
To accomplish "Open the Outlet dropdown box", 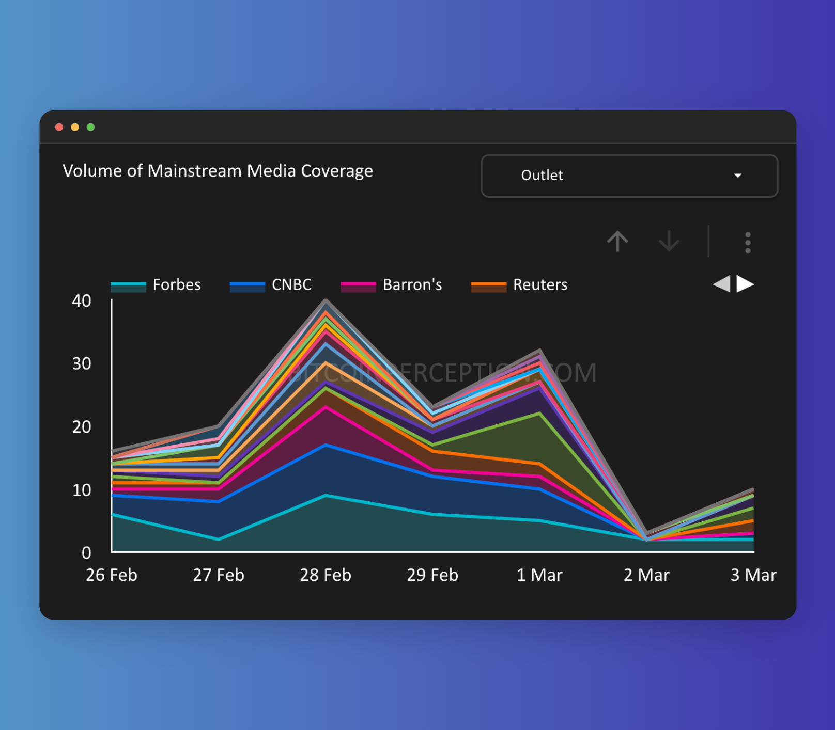I will pyautogui.click(x=629, y=176).
